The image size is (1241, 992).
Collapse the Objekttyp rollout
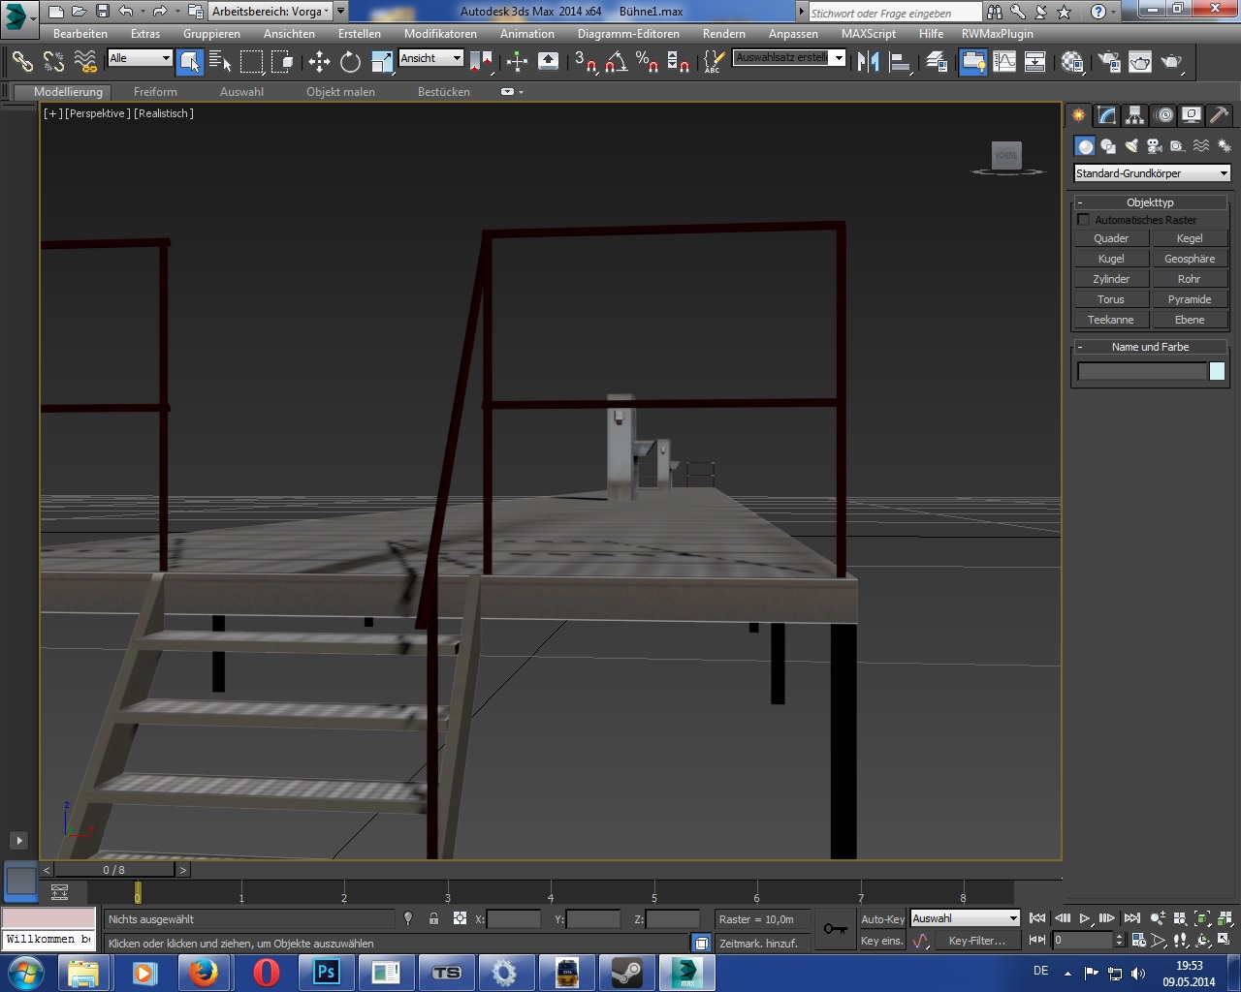point(1081,202)
